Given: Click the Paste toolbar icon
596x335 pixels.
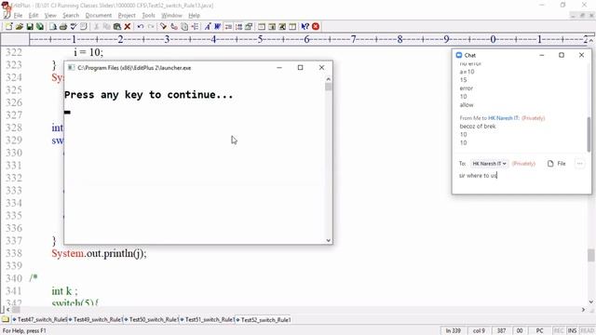Looking at the screenshot, I should click(117, 27).
